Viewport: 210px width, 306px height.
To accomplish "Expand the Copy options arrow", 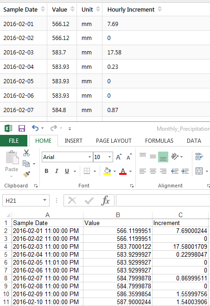I will pos(34,164).
